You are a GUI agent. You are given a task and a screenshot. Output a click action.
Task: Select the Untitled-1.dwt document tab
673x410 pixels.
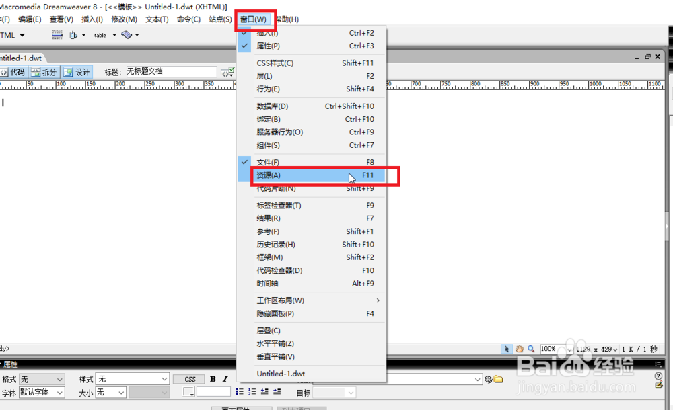pyautogui.click(x=22, y=58)
